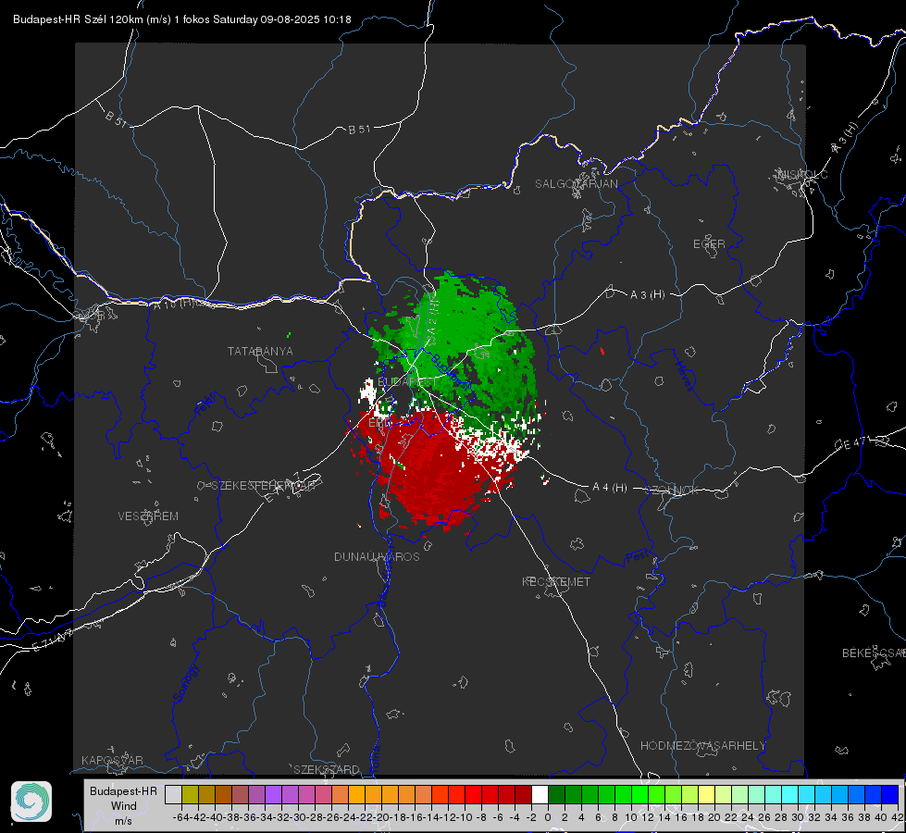Screen dimensions: 906x833
Task: Pick the brown swatch between -40 and -38
Action: (x=224, y=794)
